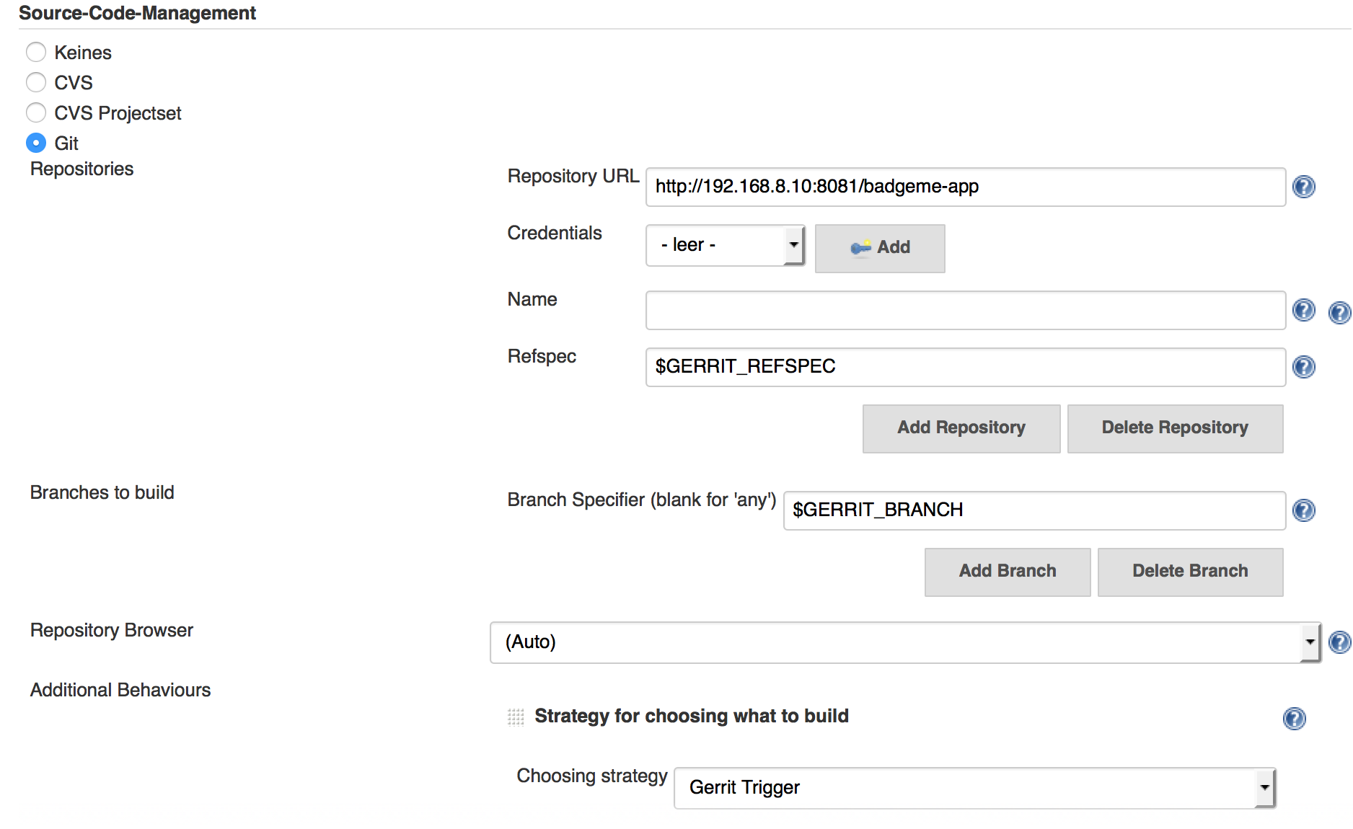Image resolution: width=1353 pixels, height=829 pixels.
Task: Open help for Repository Browser dropdown
Action: [1339, 642]
